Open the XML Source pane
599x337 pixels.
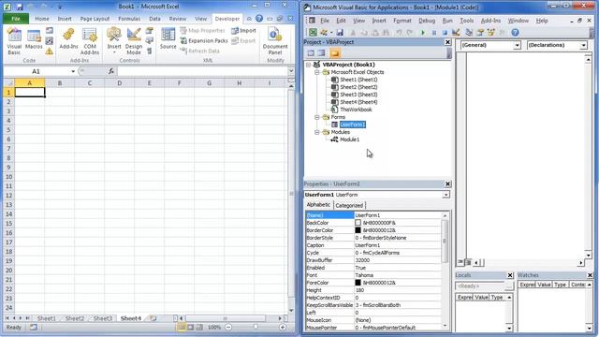pyautogui.click(x=168, y=39)
